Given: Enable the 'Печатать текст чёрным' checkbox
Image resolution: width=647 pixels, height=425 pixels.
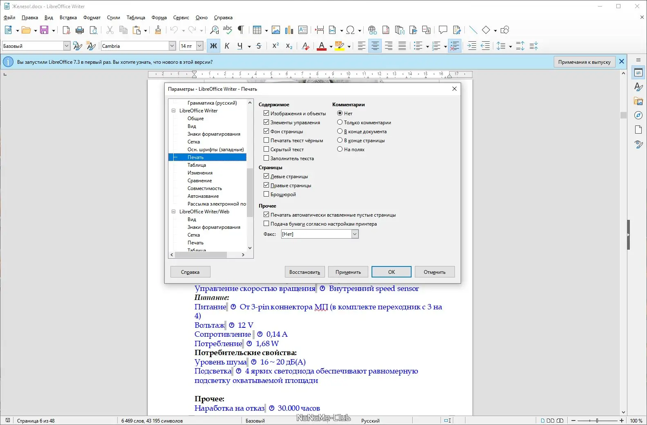Looking at the screenshot, I should [x=266, y=140].
